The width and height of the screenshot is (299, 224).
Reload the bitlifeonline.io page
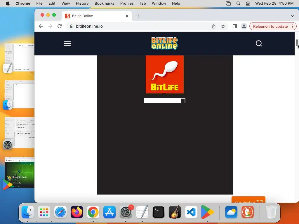pyautogui.click(x=60, y=26)
